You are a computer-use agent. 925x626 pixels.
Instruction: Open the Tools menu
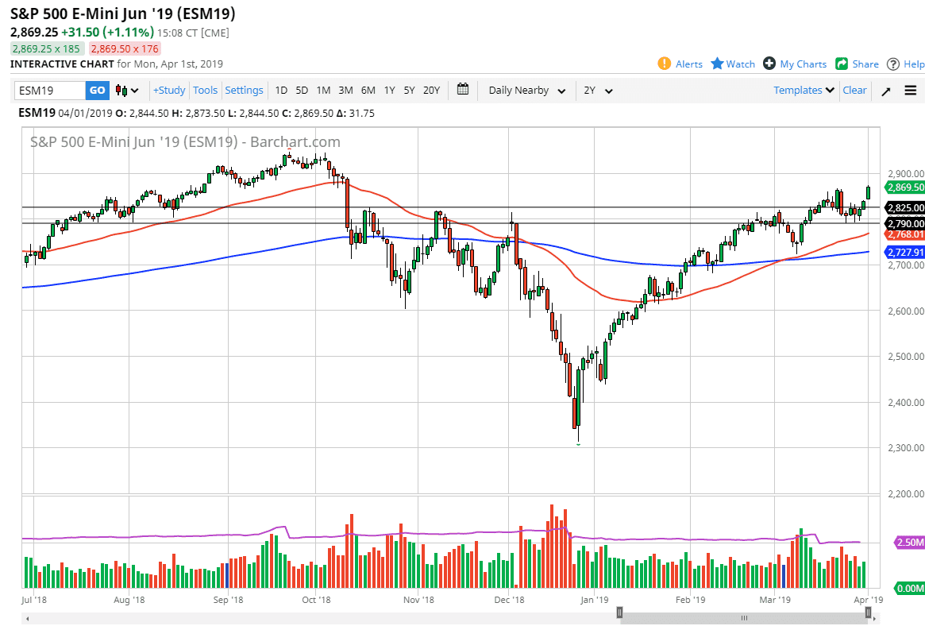[x=205, y=90]
